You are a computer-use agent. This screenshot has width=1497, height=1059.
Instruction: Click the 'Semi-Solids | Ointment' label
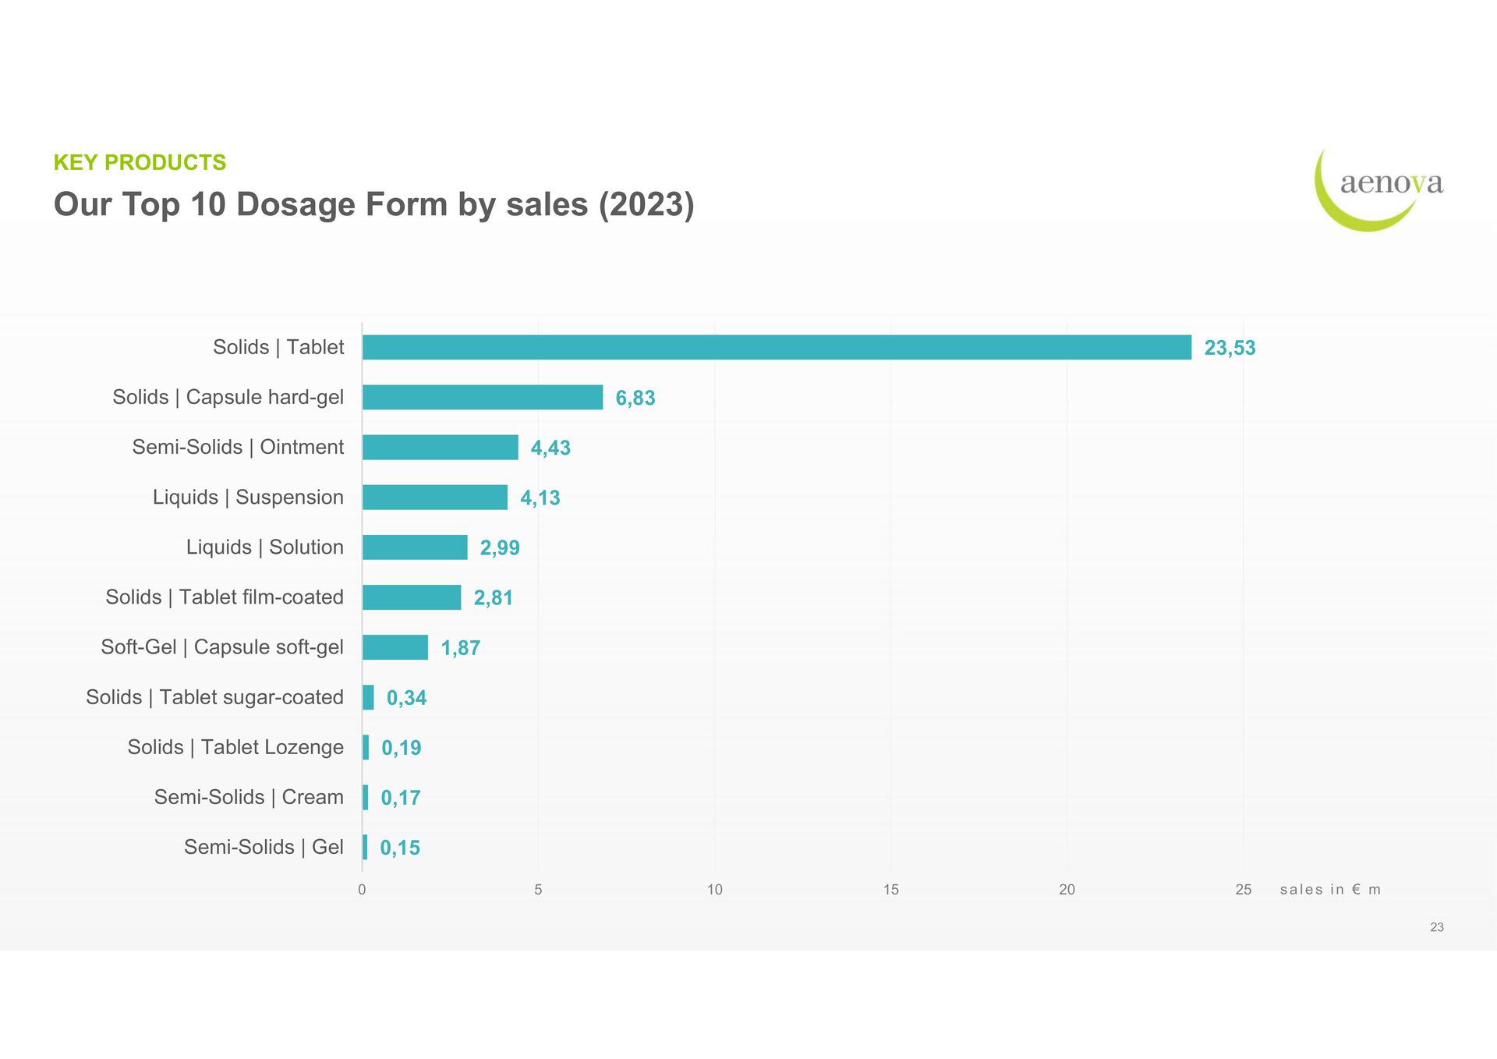click(238, 447)
